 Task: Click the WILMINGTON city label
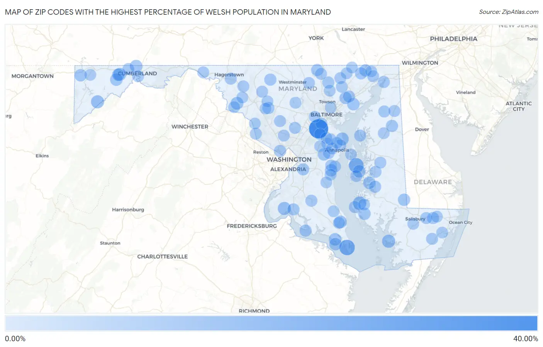click(x=420, y=63)
